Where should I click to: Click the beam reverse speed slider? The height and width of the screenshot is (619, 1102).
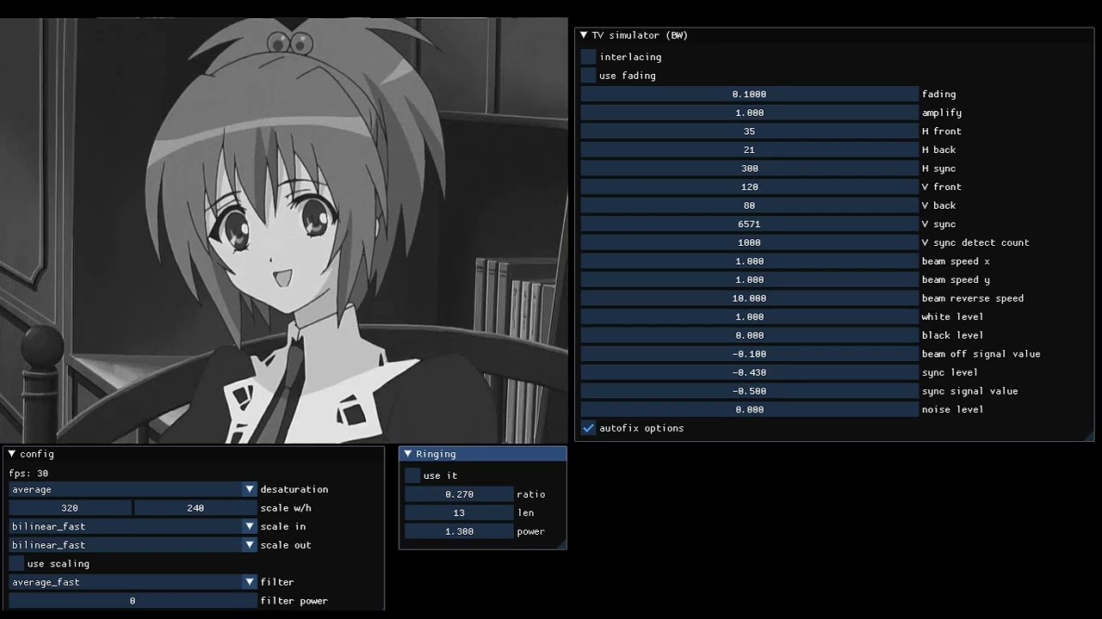750,298
